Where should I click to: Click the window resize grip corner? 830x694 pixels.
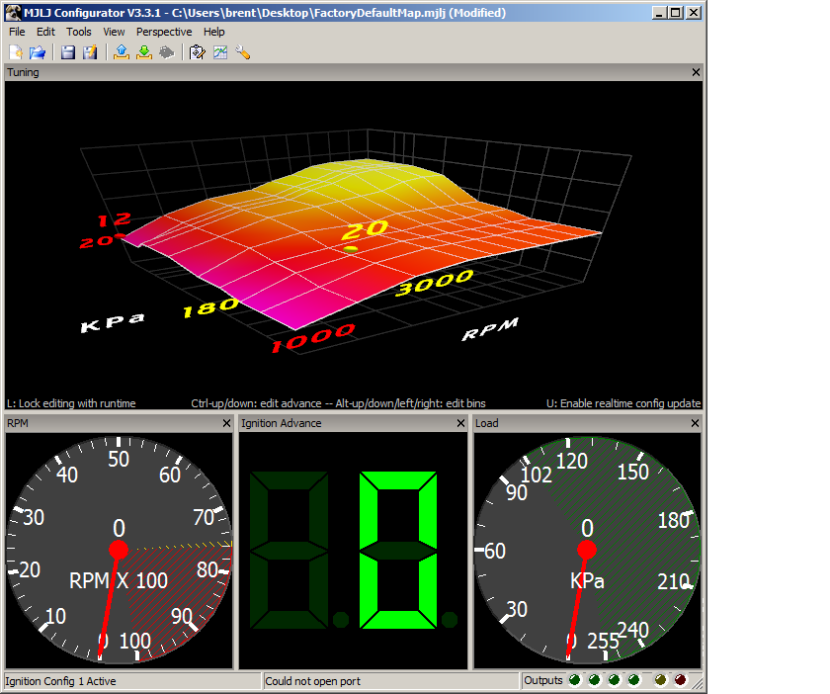[698, 682]
